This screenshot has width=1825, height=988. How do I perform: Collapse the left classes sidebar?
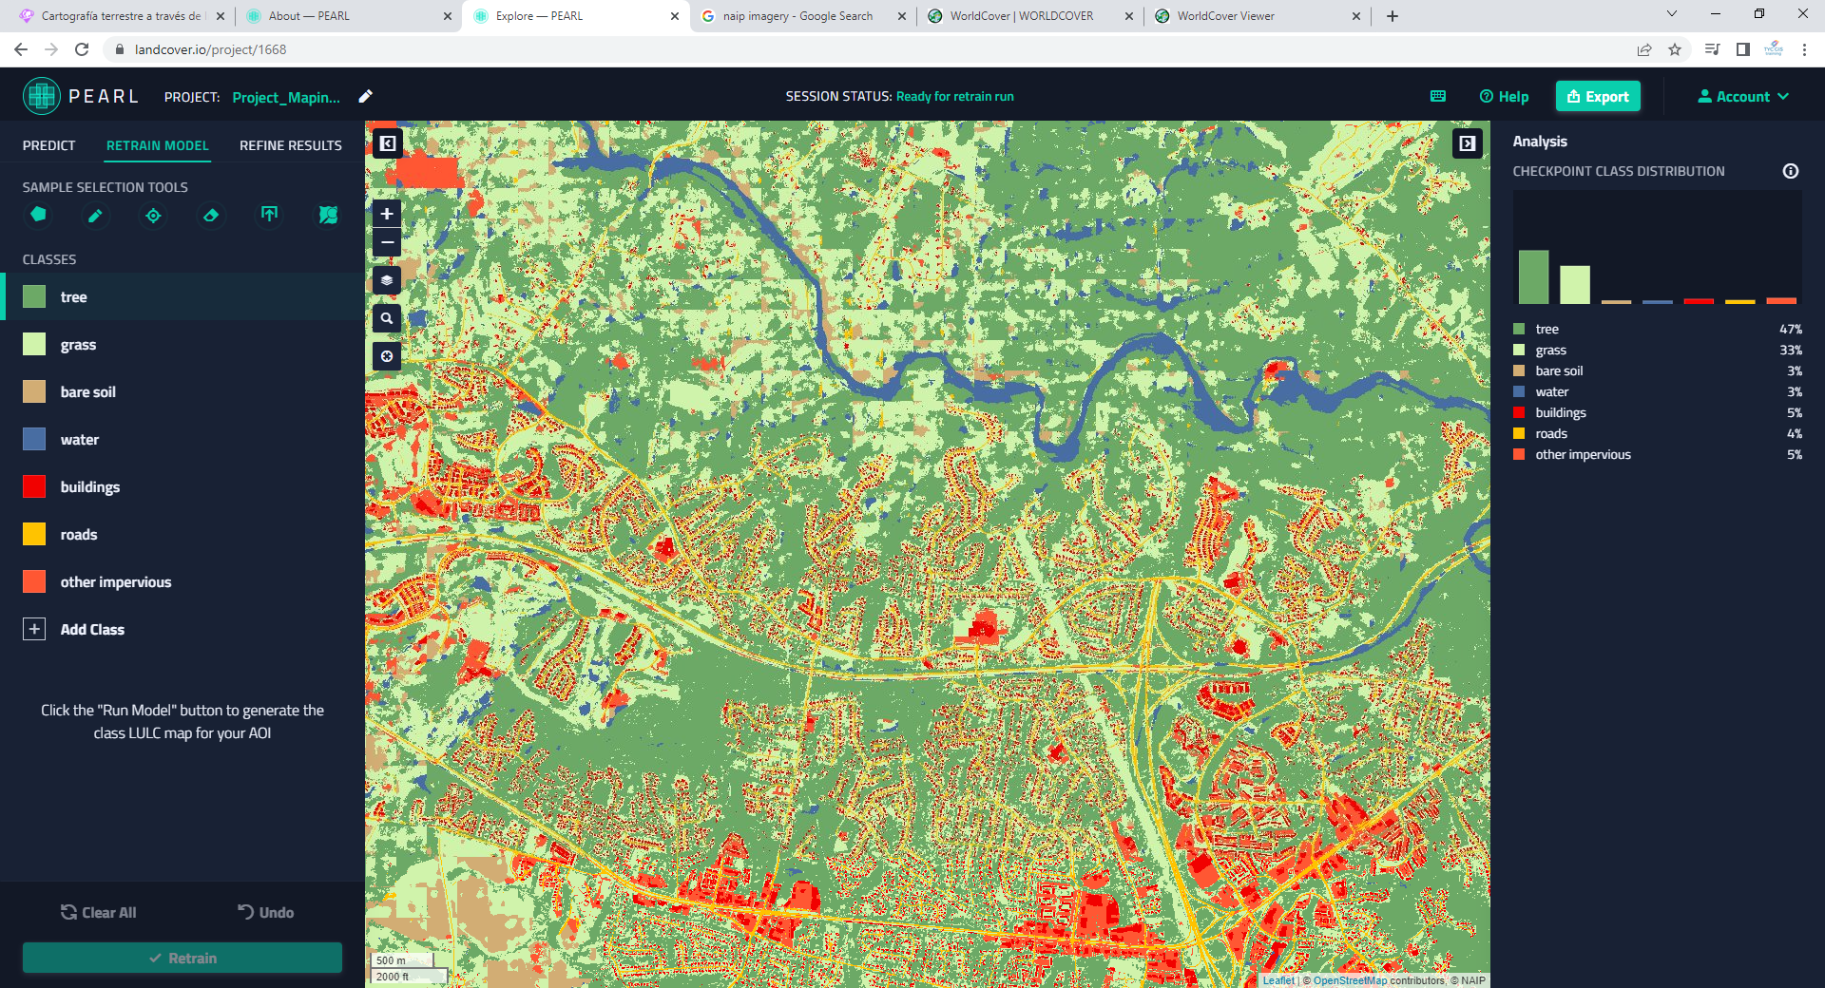point(387,142)
